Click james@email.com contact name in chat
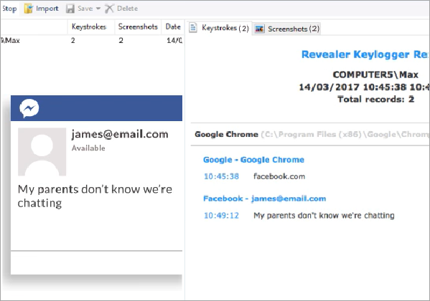This screenshot has height=301, width=430. [120, 135]
